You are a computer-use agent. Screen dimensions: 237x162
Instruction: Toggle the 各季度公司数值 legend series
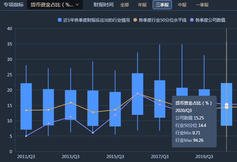click(210, 20)
